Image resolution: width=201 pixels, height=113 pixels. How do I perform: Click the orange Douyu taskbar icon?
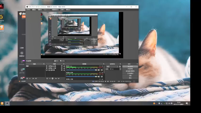pyautogui.click(x=2, y=103)
